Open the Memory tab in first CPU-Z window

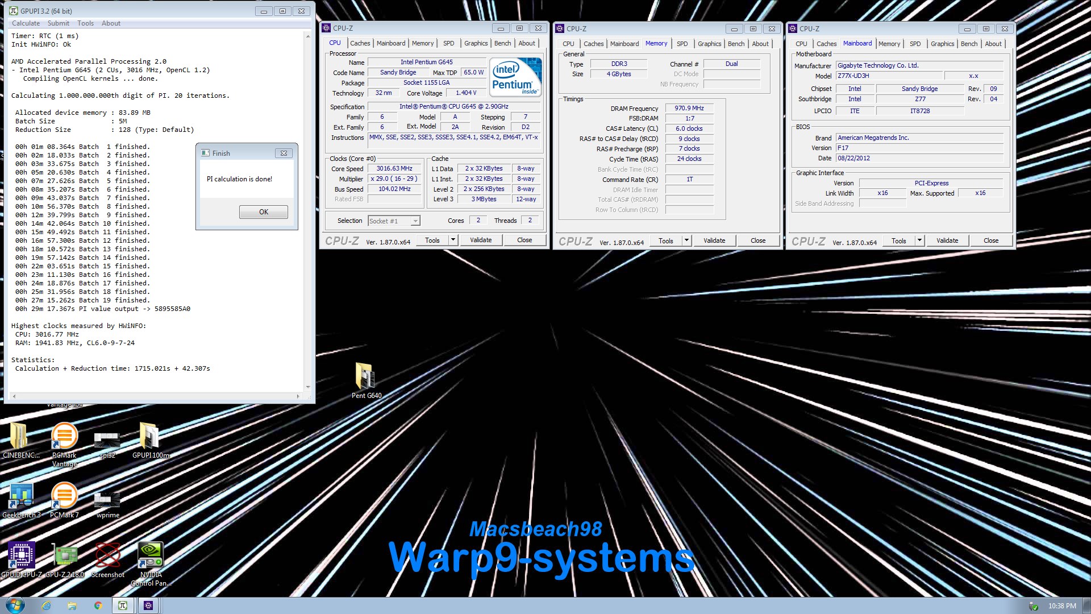(x=422, y=43)
